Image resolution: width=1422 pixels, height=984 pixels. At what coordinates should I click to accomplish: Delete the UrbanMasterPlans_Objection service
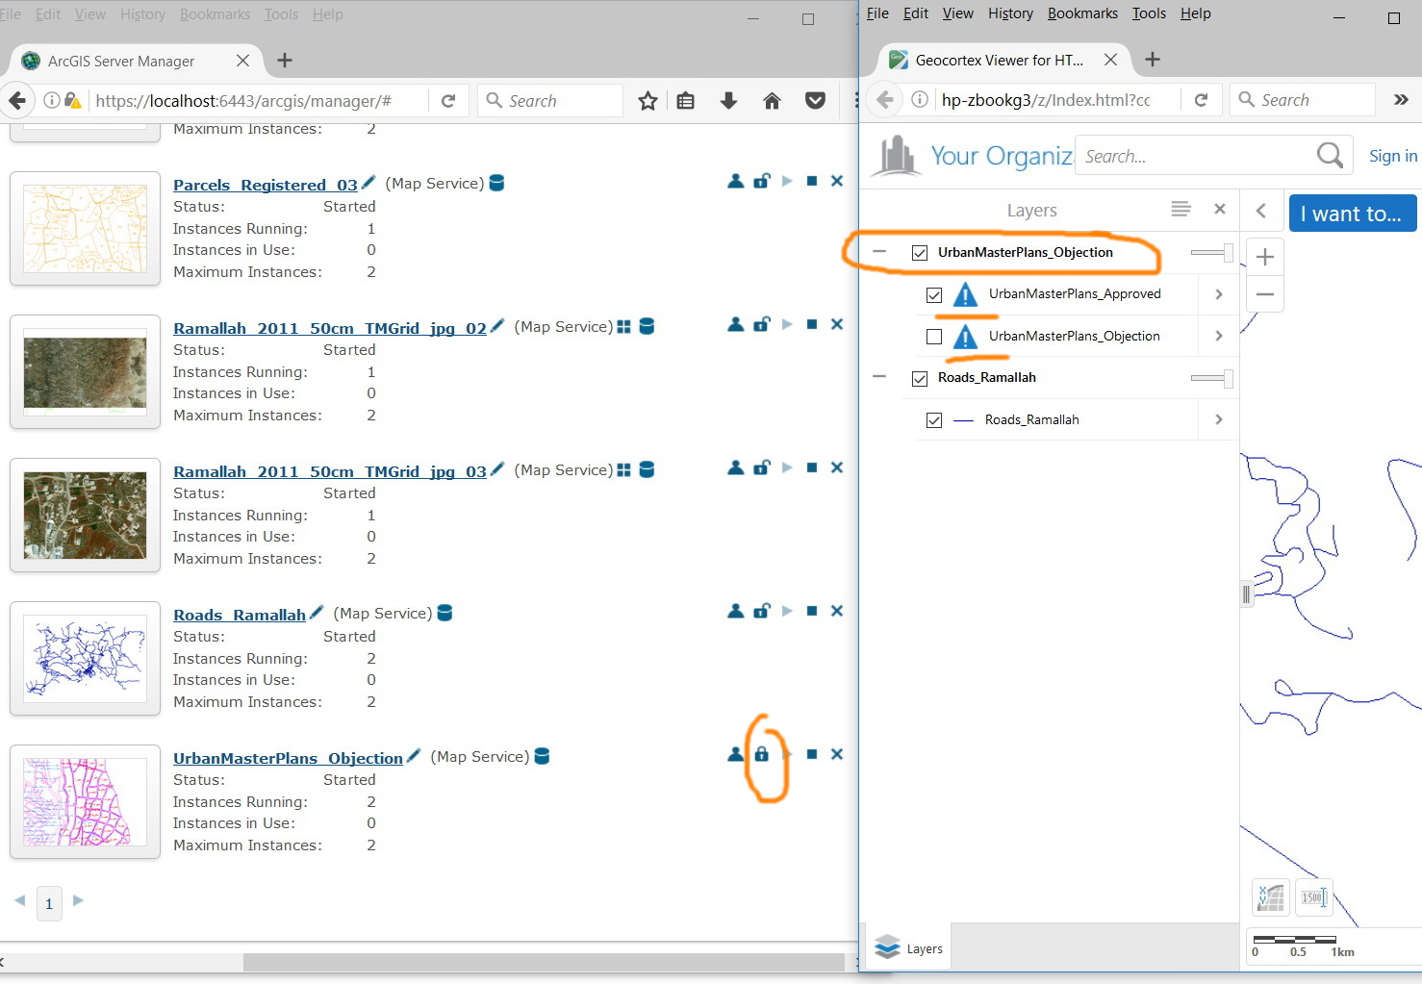(x=837, y=754)
